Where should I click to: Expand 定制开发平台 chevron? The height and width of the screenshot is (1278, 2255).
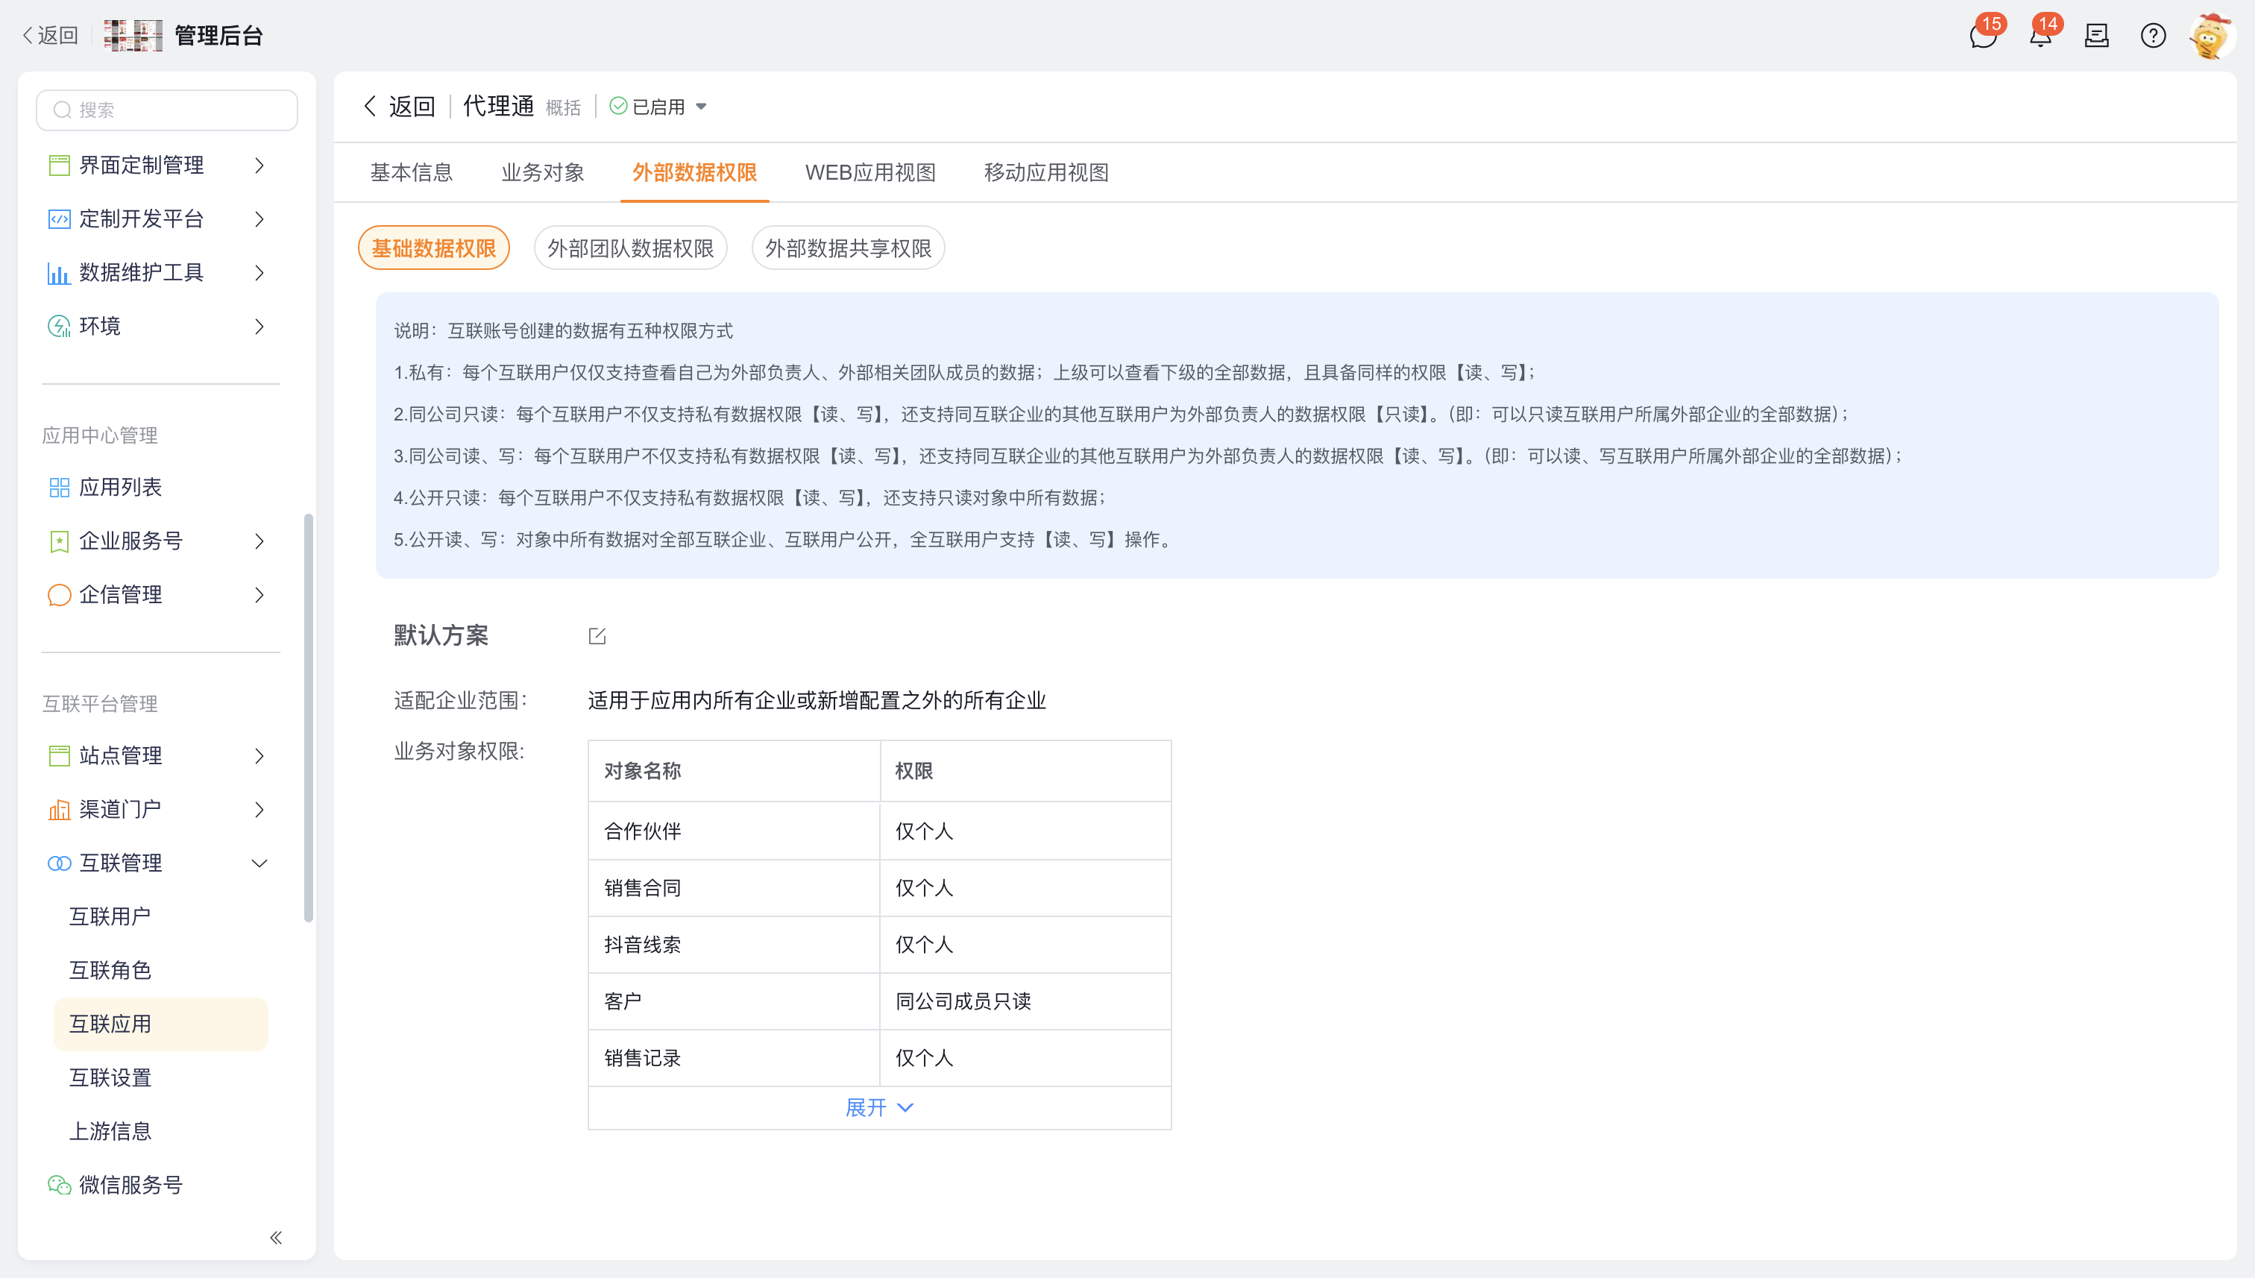(259, 218)
